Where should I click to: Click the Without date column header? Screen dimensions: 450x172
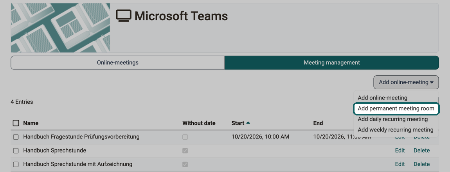(199, 123)
